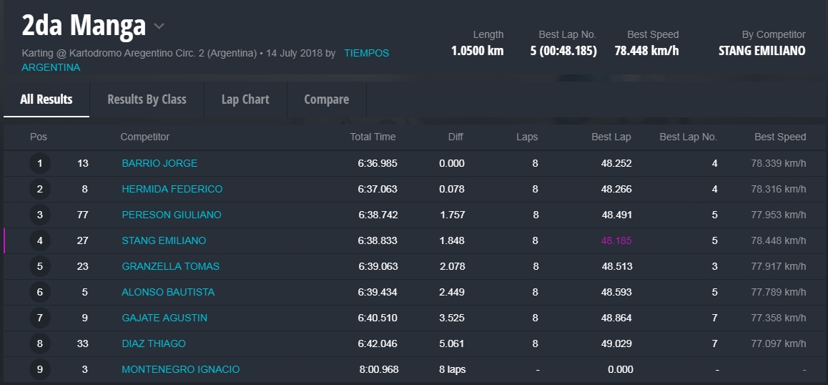The width and height of the screenshot is (828, 385).
Task: Open GAJATE AGUSTIN's results
Action: [x=164, y=318]
